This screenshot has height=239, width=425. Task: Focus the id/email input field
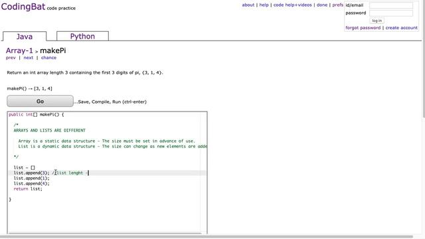pyautogui.click(x=391, y=5)
